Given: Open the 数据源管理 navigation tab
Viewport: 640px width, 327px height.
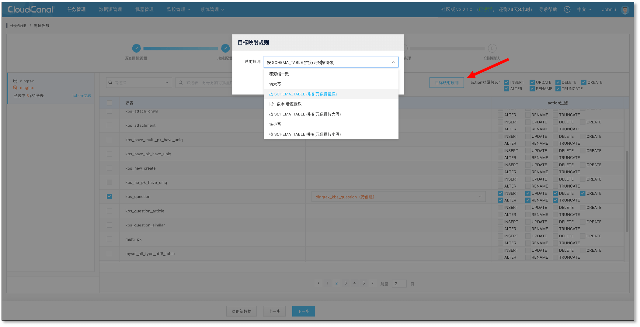Looking at the screenshot, I should tap(110, 9).
